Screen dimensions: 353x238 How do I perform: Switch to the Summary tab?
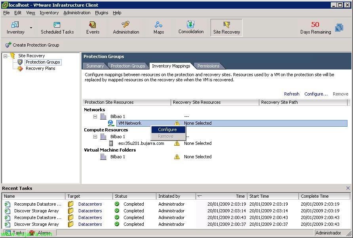coord(95,66)
